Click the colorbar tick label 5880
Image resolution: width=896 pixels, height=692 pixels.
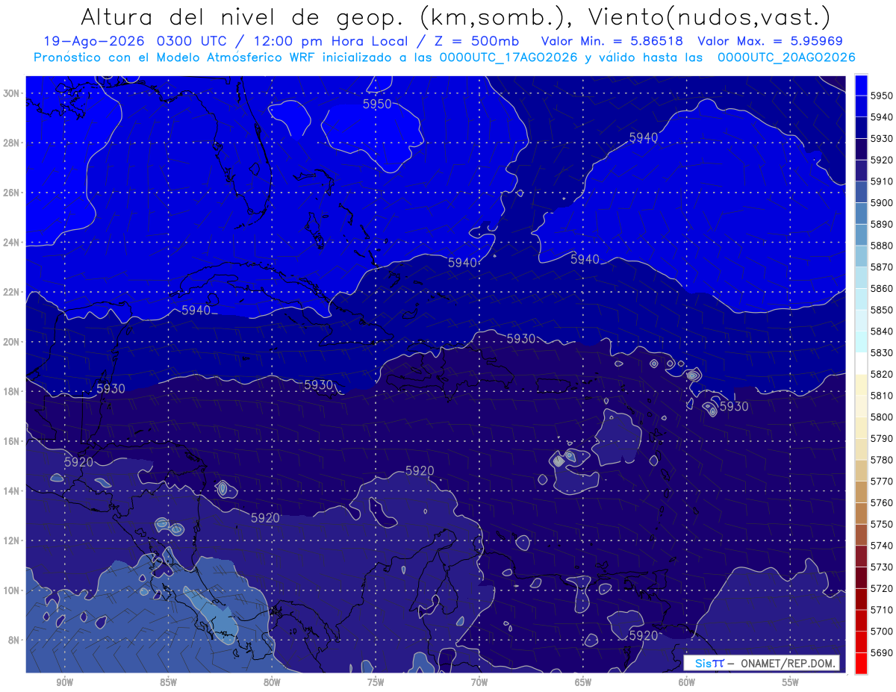click(x=882, y=246)
